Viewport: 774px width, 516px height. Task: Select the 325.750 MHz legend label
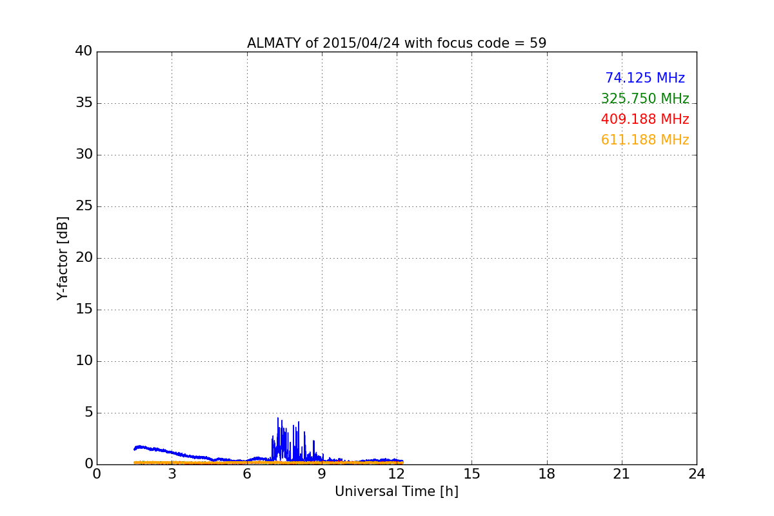645,99
